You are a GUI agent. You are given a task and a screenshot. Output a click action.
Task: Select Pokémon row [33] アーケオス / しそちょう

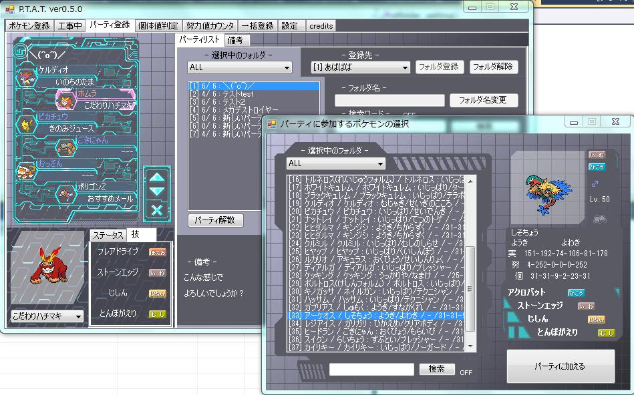point(376,315)
